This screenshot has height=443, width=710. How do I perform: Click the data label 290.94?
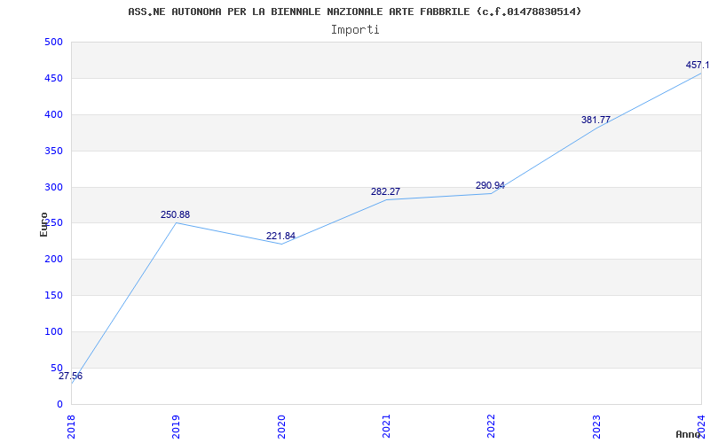490,185
